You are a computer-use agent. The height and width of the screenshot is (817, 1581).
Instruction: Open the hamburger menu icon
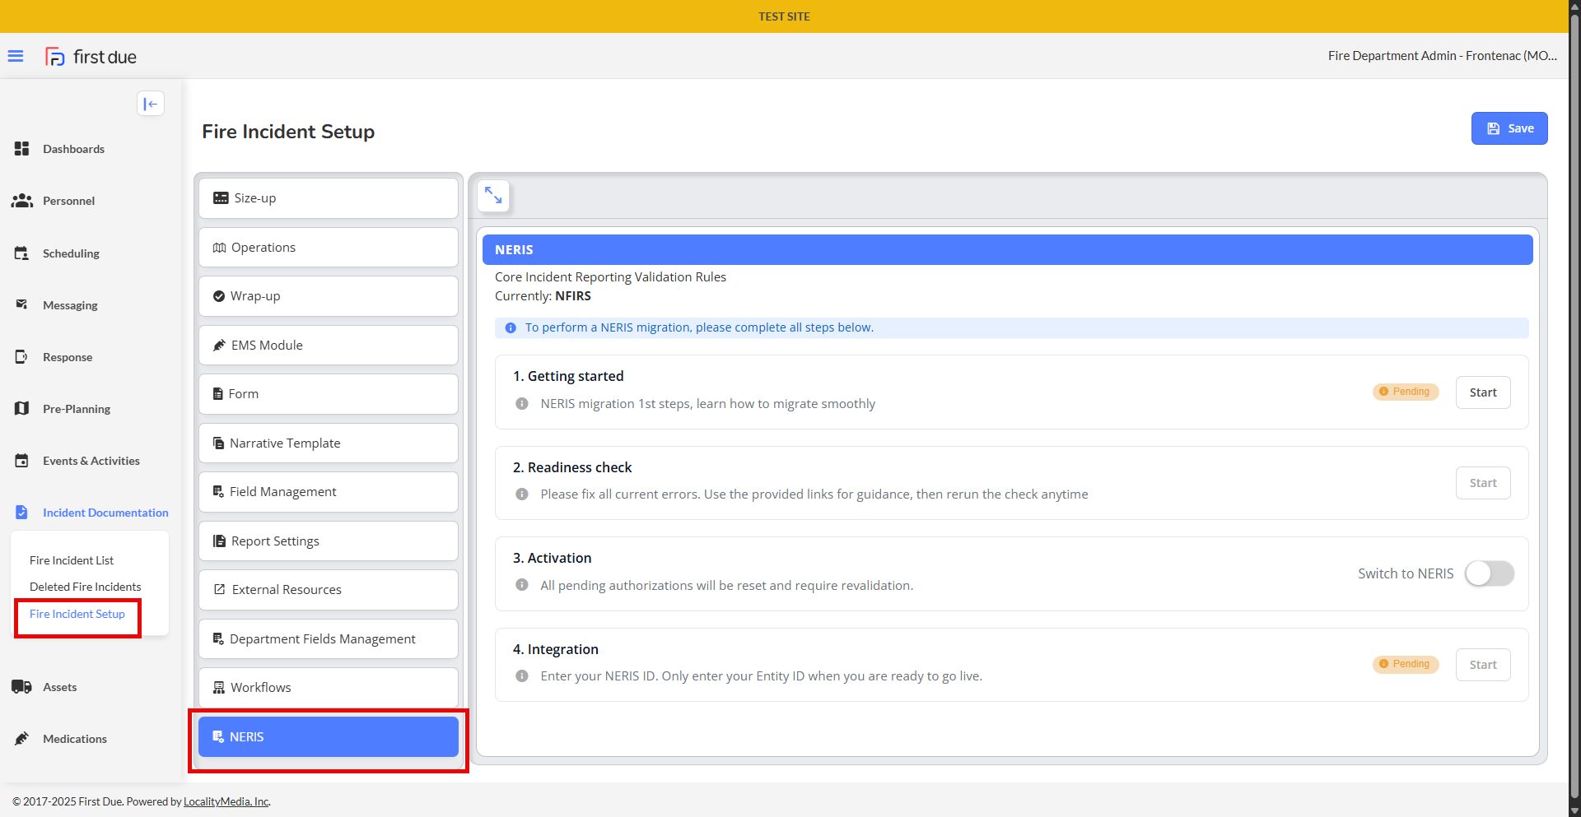pyautogui.click(x=16, y=56)
